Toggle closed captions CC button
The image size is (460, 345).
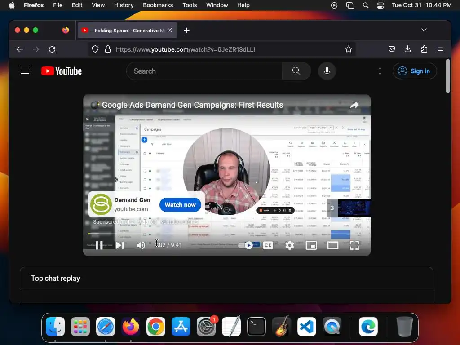(268, 245)
